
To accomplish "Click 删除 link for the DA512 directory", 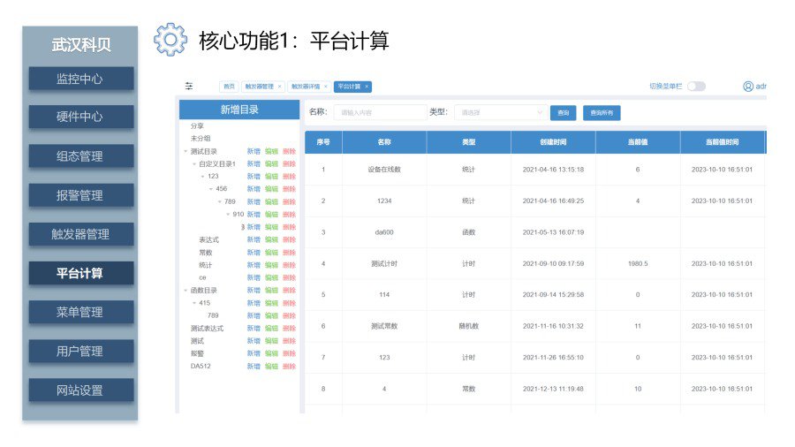I will point(289,366).
